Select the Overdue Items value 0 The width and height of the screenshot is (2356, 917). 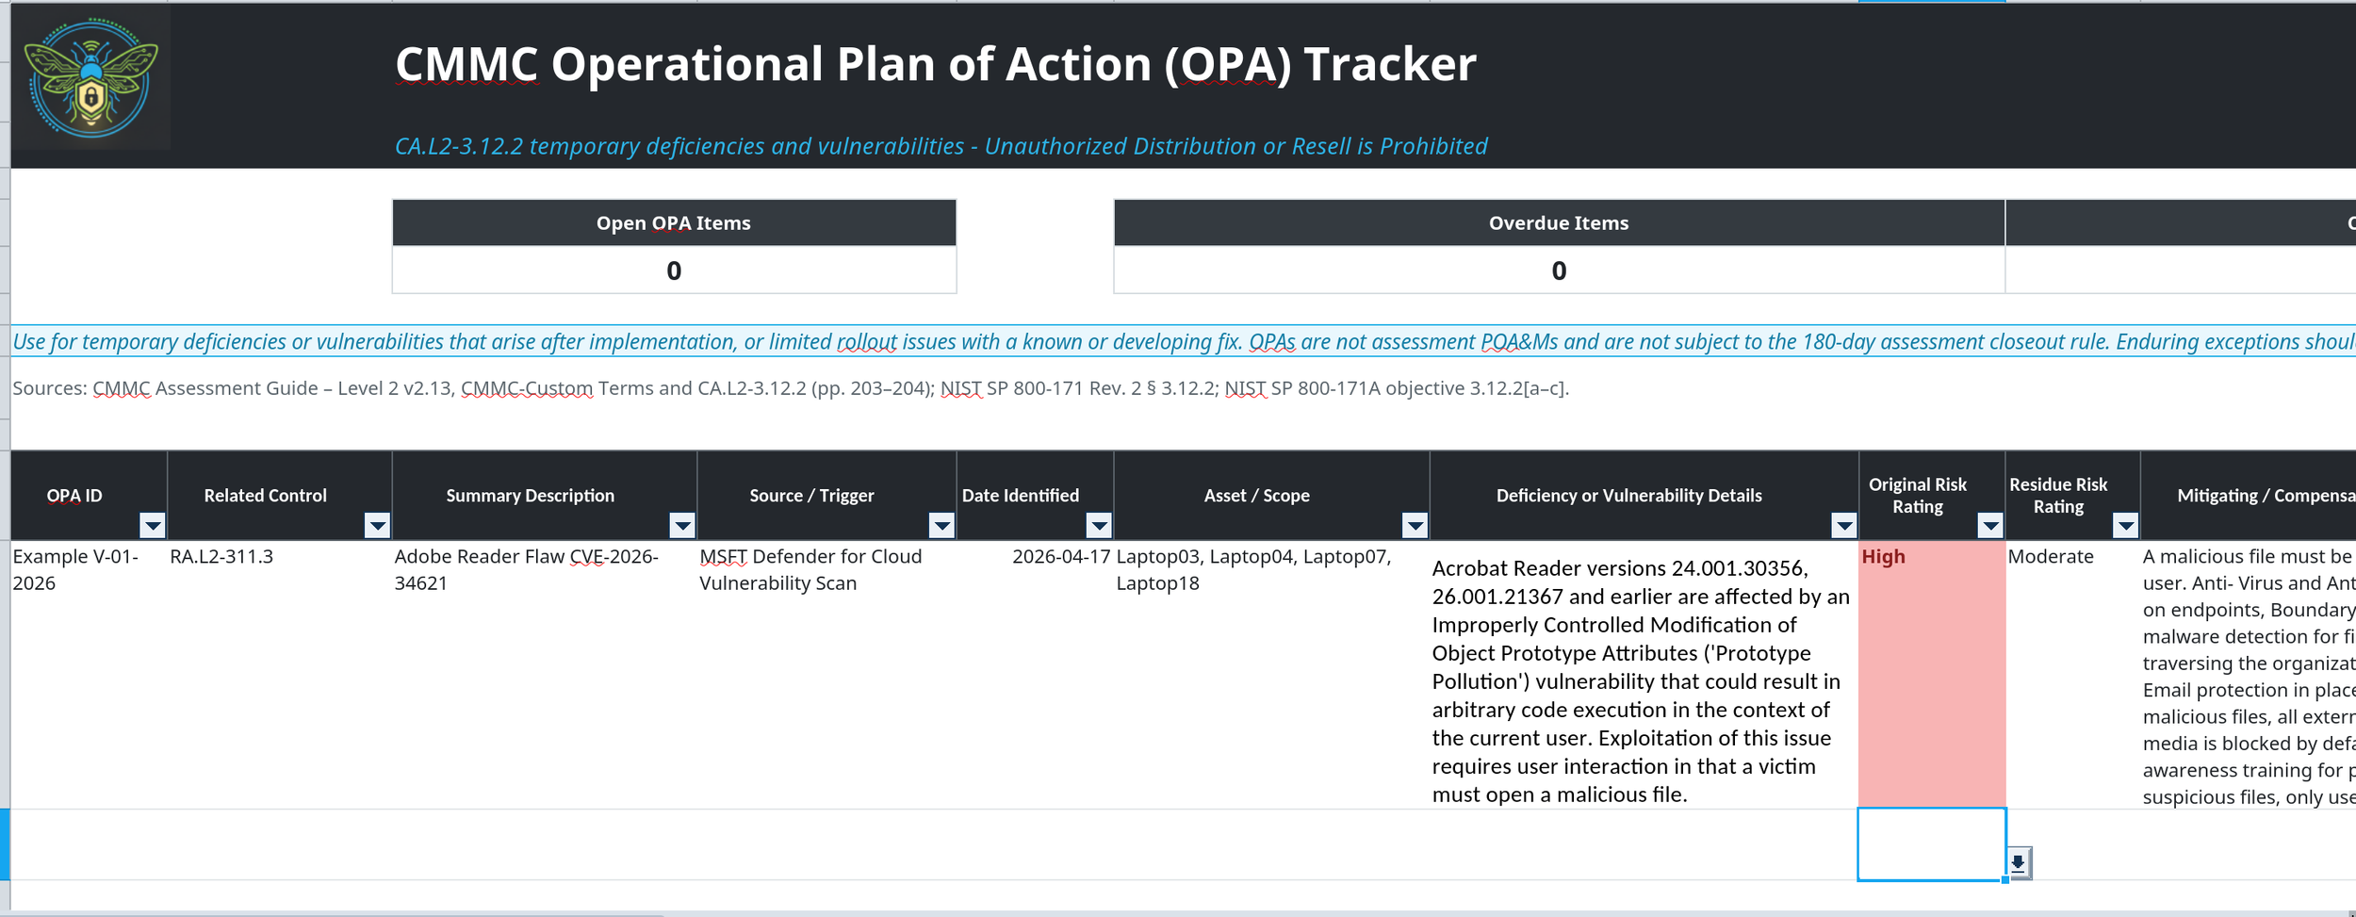(1559, 270)
